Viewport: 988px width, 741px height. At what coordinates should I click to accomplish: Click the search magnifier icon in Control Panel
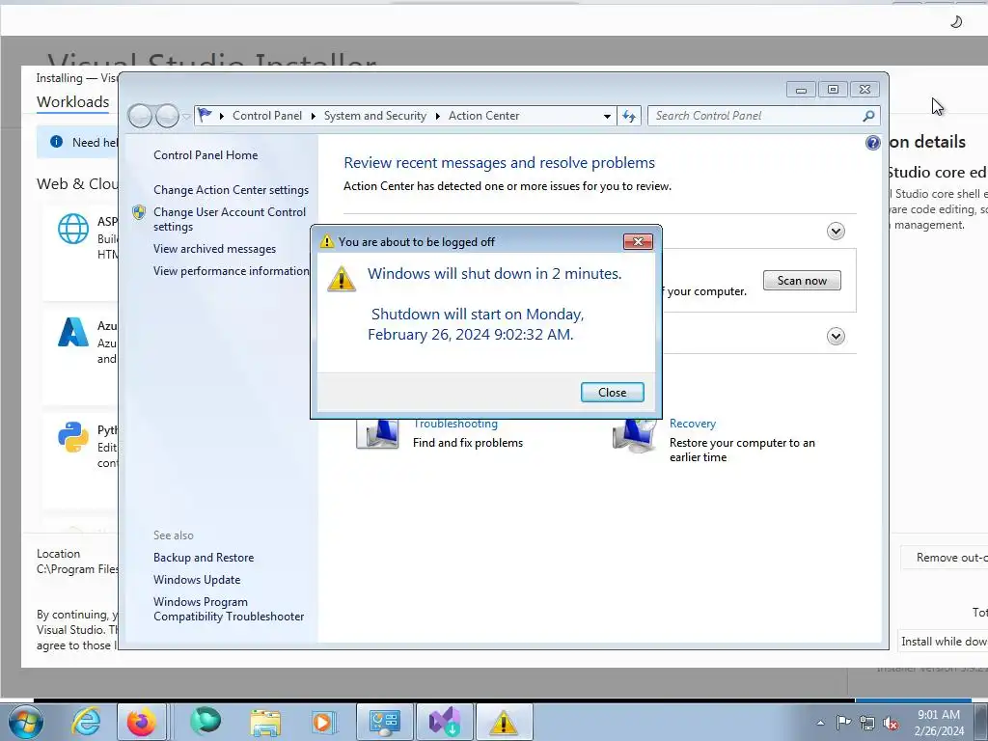(868, 116)
